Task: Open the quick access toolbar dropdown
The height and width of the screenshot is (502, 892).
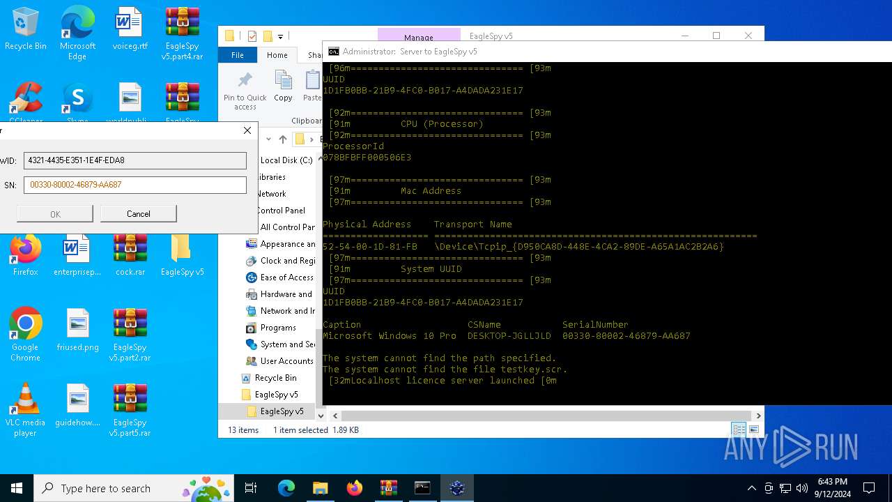Action: click(x=280, y=36)
